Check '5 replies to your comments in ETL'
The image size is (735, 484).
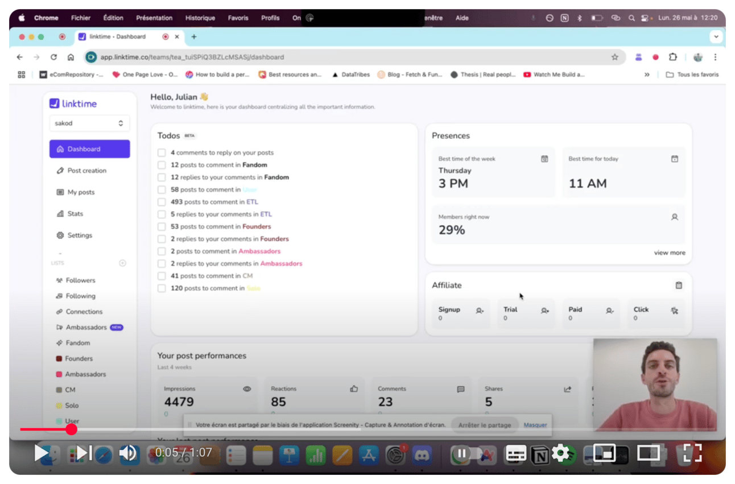(162, 214)
